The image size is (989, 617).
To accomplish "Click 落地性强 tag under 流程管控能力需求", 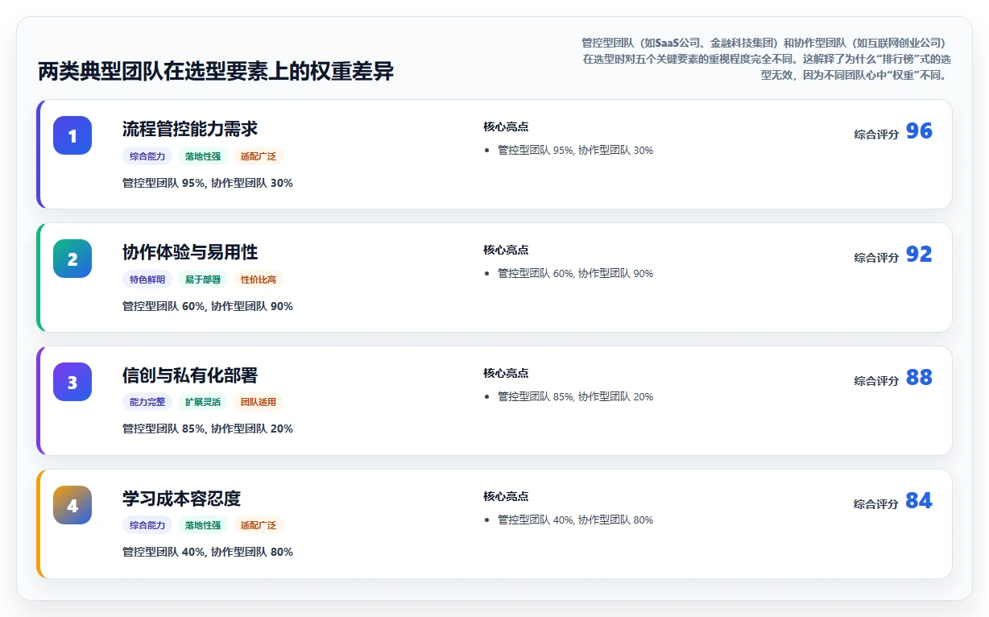I will 203,156.
